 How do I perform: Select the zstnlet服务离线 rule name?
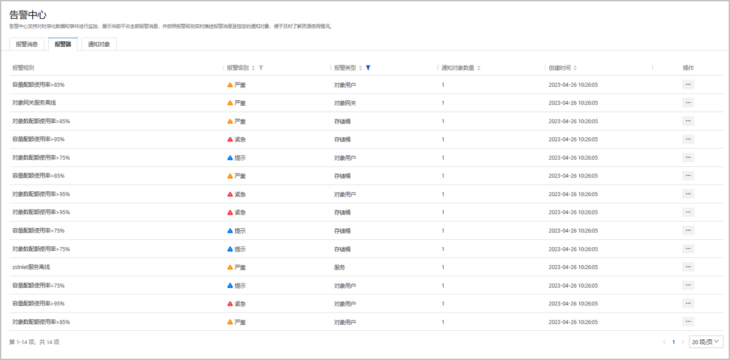[x=31, y=267]
